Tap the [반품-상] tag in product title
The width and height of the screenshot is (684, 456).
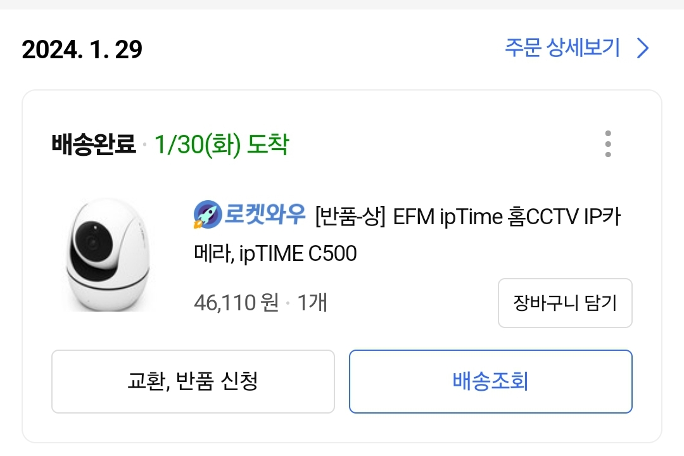point(350,217)
